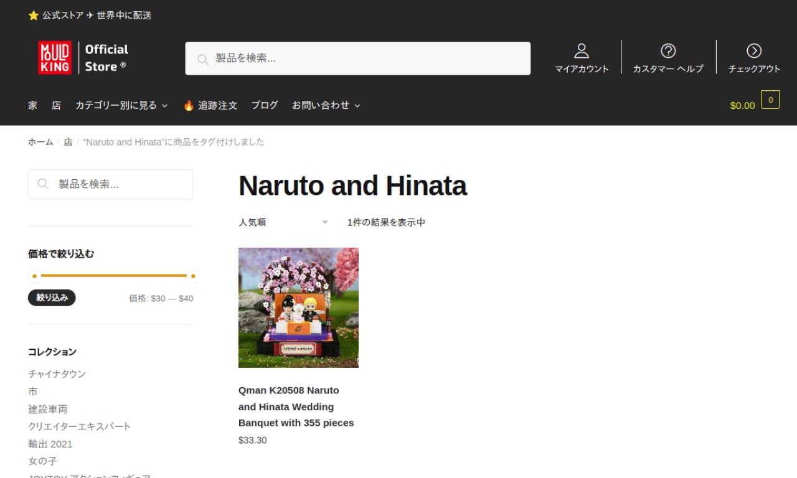Open Qman K20508 Naruto and Hinata product title
797x478 pixels.
[x=296, y=406]
